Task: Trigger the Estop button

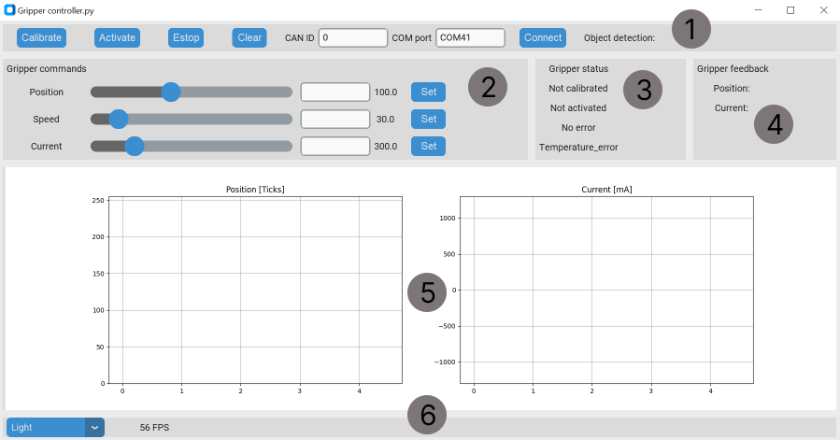Action: [x=186, y=37]
